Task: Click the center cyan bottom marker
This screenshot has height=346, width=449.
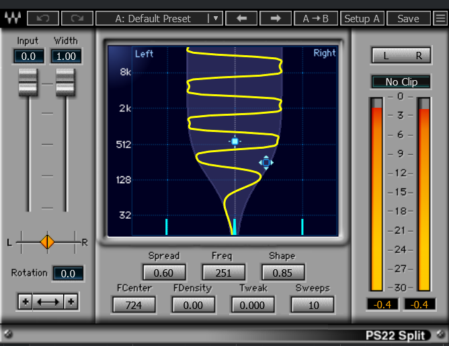Action: (235, 227)
